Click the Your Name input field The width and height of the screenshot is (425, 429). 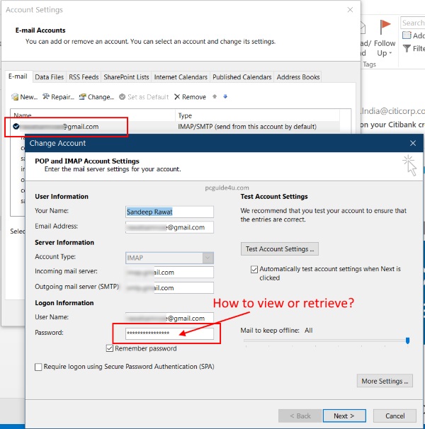pos(169,212)
